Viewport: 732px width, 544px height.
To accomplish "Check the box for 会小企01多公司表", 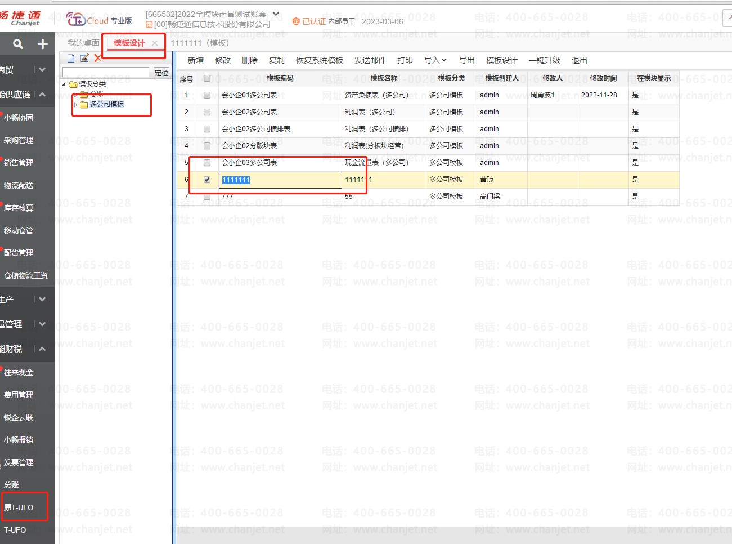I will pyautogui.click(x=207, y=95).
